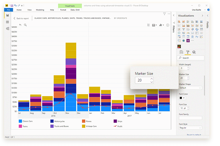Open the Format paint roller pane
Image resolution: width=220 pixels, height=146 pixels.
(x=187, y=52)
